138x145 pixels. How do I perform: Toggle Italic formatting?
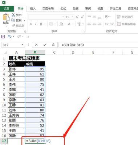36,24
